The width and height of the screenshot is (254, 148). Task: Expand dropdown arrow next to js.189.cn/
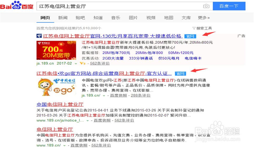[104, 96]
